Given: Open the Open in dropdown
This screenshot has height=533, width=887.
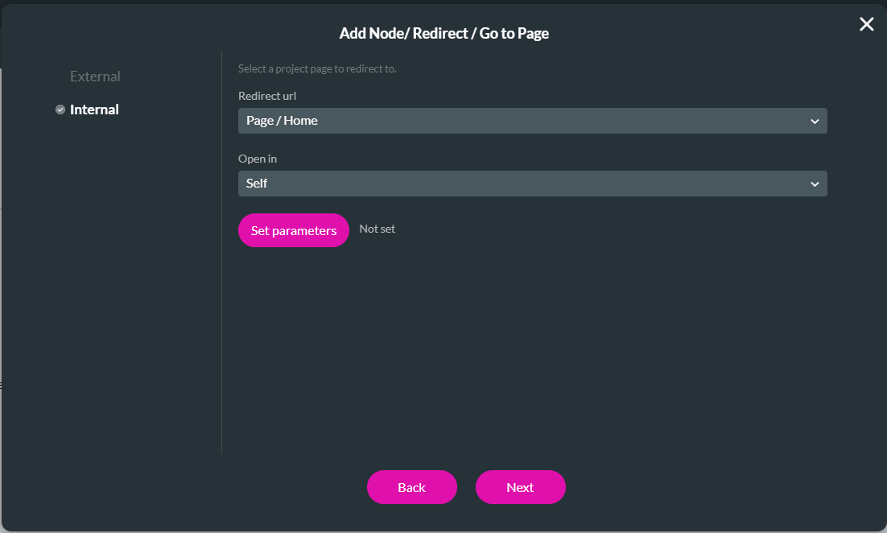Looking at the screenshot, I should coord(531,184).
